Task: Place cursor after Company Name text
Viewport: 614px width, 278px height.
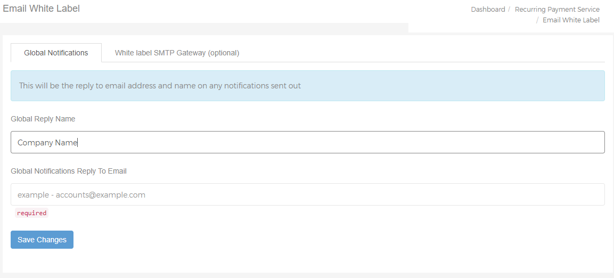Action: coord(78,143)
